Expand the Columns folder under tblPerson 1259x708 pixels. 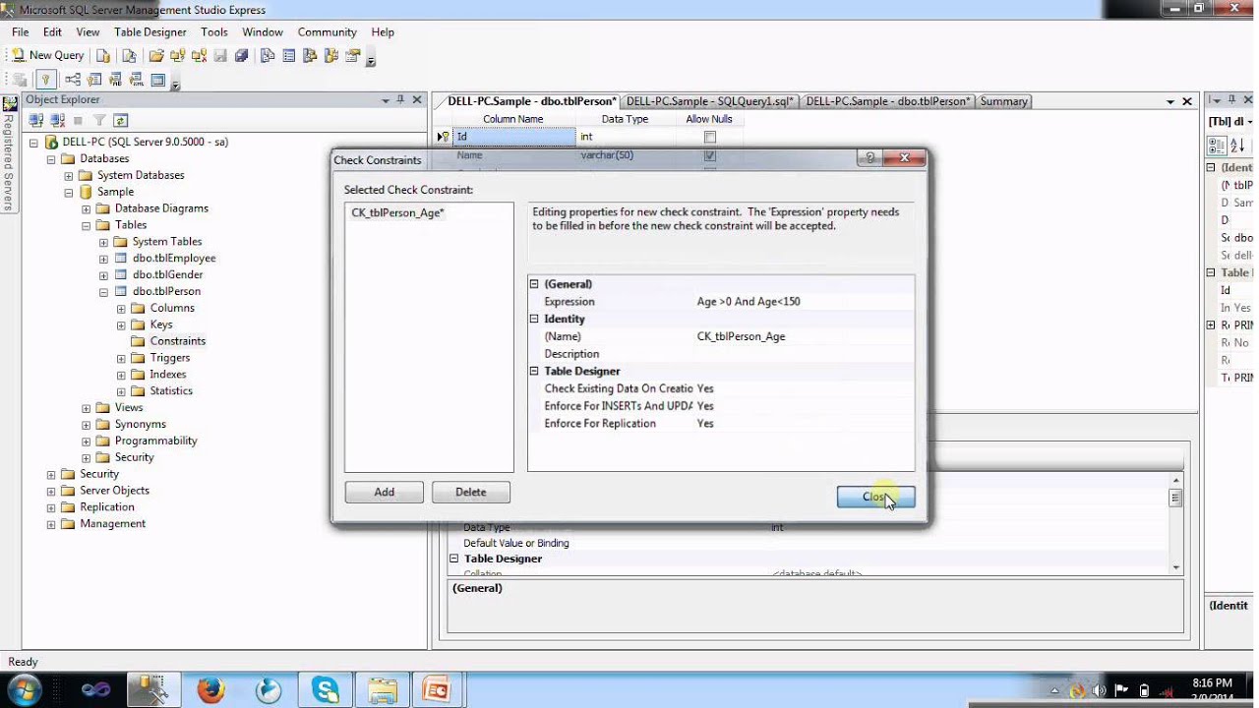[x=121, y=309]
